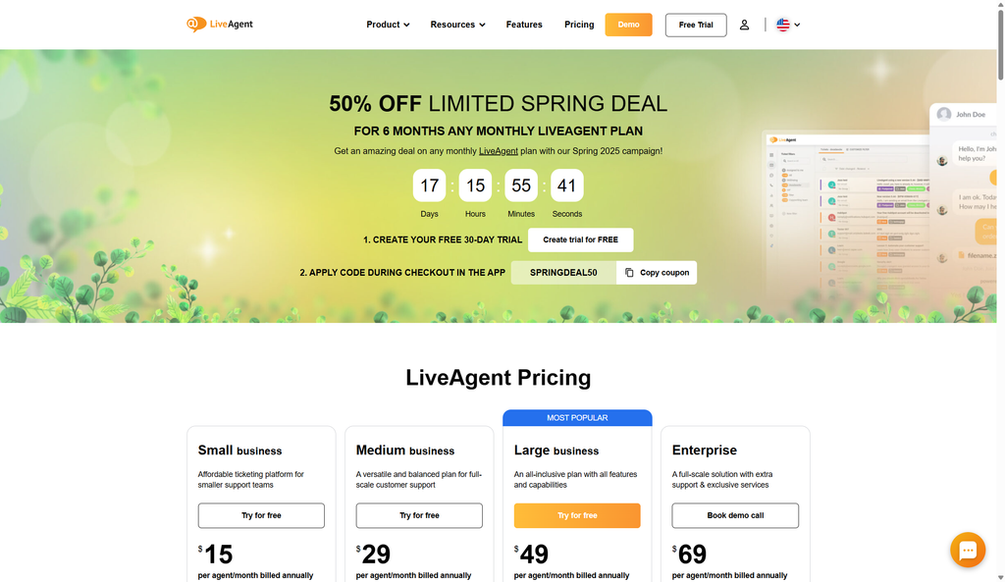Select the SPRINGDEAL50 coupon code
This screenshot has width=1005, height=582.
pos(563,272)
